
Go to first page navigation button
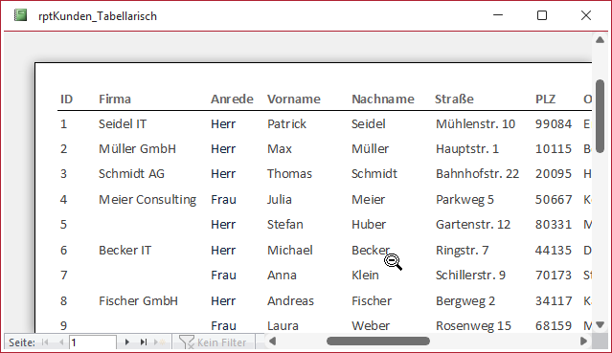pos(45,342)
